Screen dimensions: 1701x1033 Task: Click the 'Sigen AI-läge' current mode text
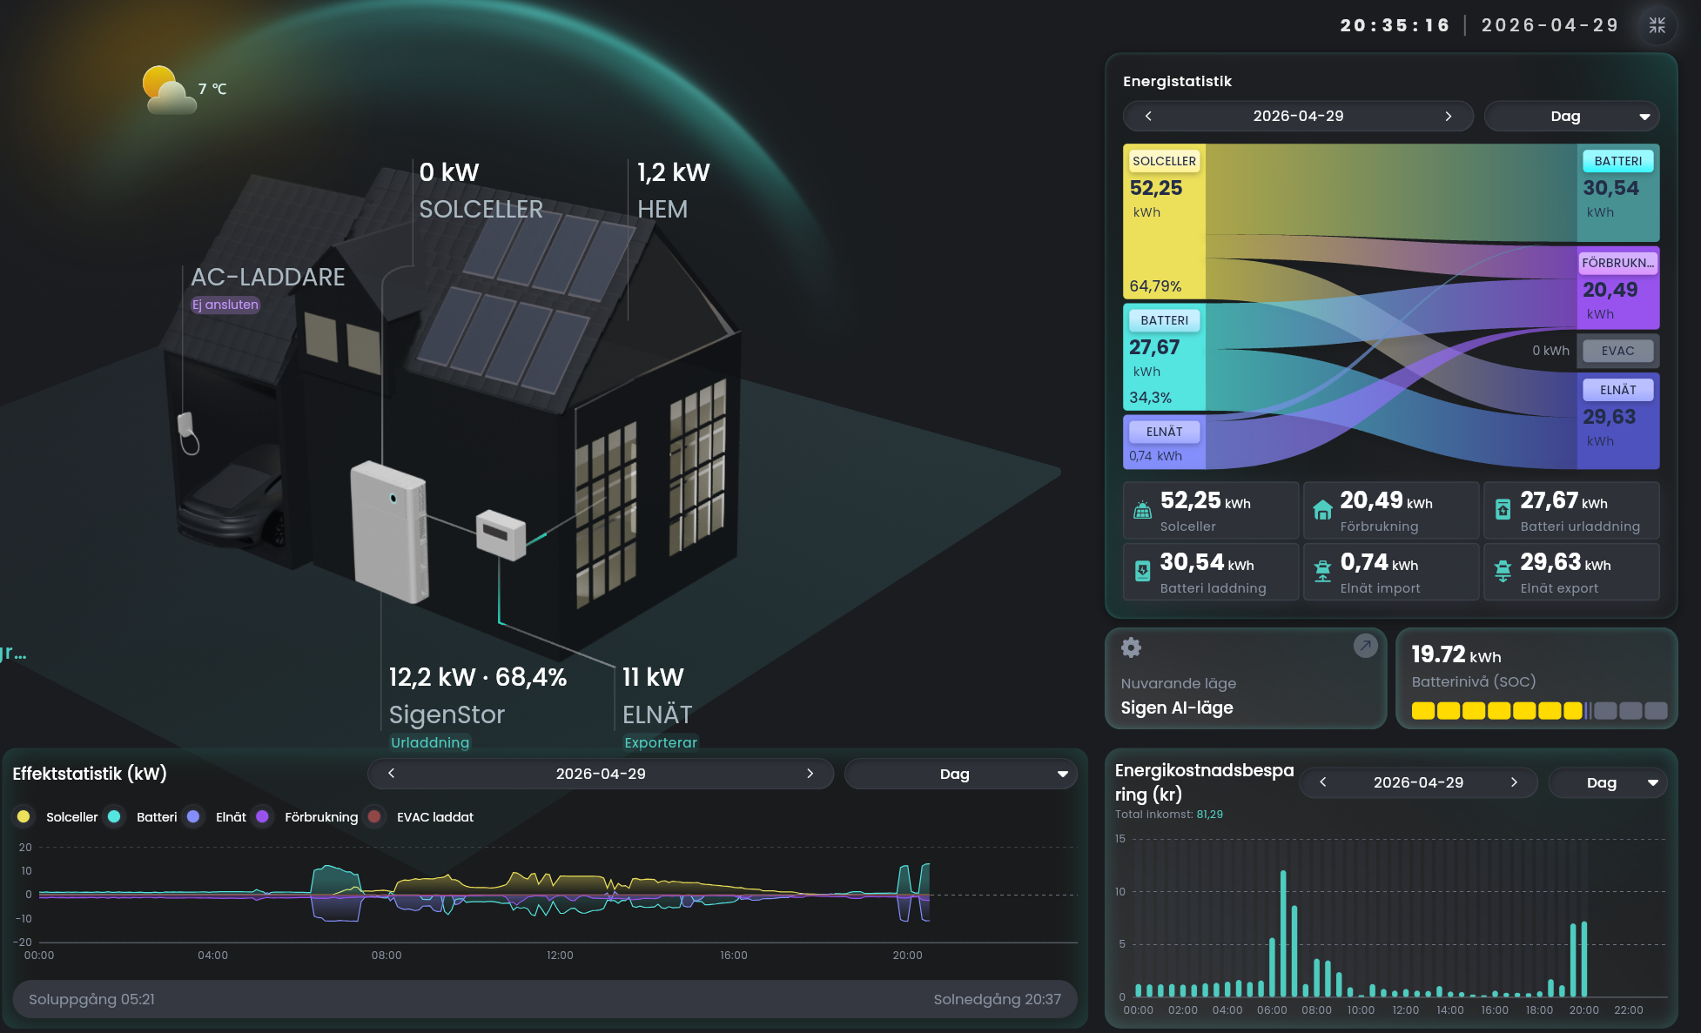(x=1177, y=708)
